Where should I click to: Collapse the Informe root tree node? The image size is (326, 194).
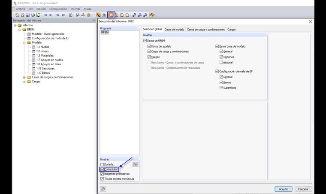click(15, 25)
